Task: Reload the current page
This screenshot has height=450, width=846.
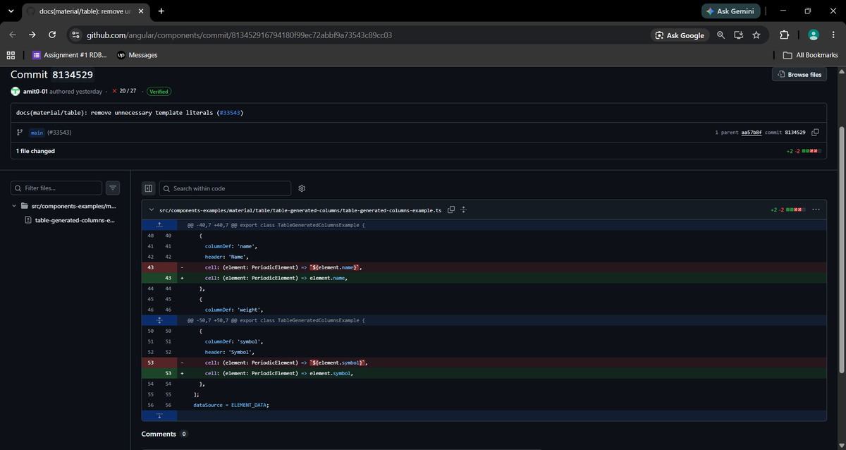Action: [52, 35]
